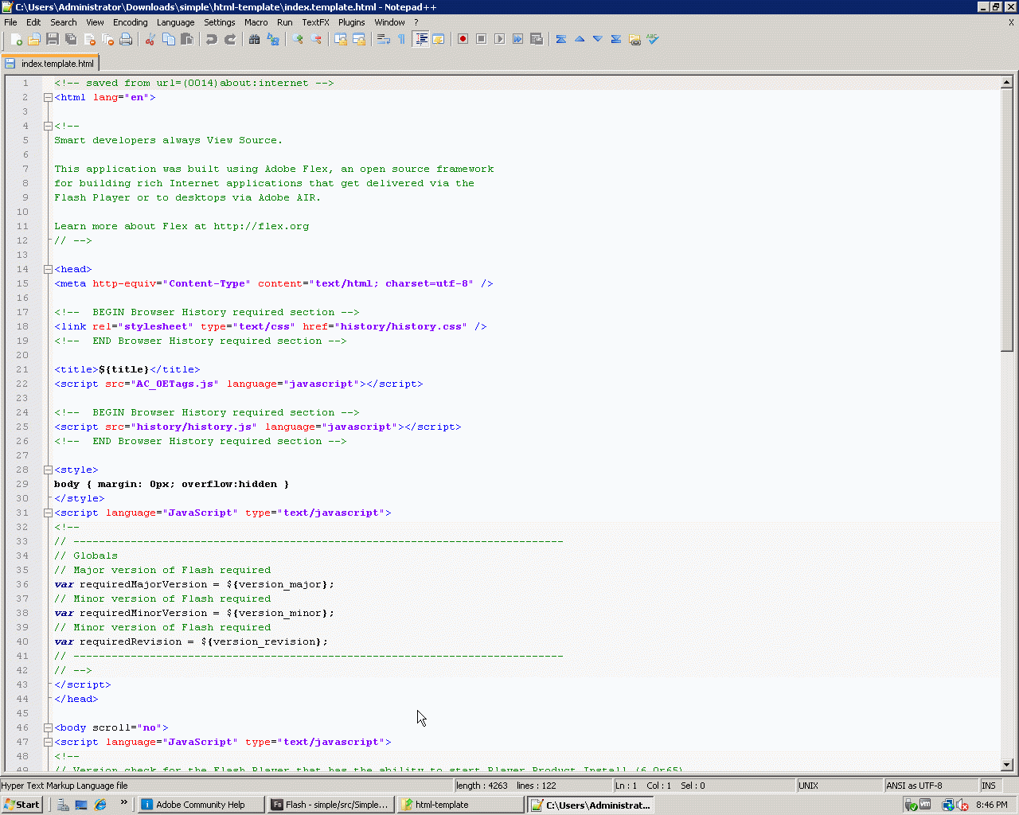Viewport: 1019px width, 815px height.
Task: Cut selection with the scissors icon
Action: [x=150, y=39]
